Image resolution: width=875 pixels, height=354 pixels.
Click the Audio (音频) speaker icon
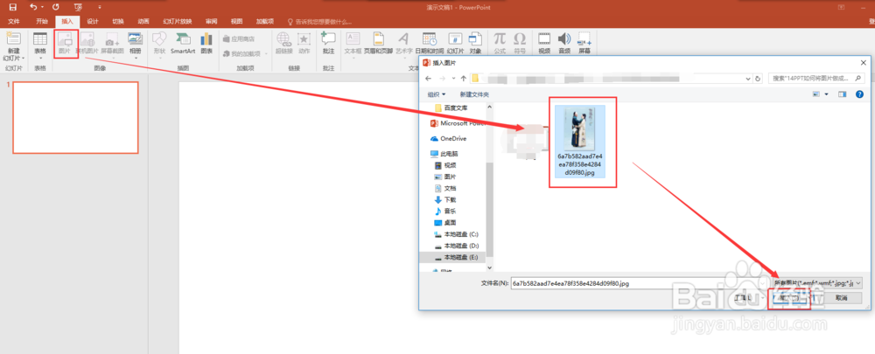tap(564, 44)
